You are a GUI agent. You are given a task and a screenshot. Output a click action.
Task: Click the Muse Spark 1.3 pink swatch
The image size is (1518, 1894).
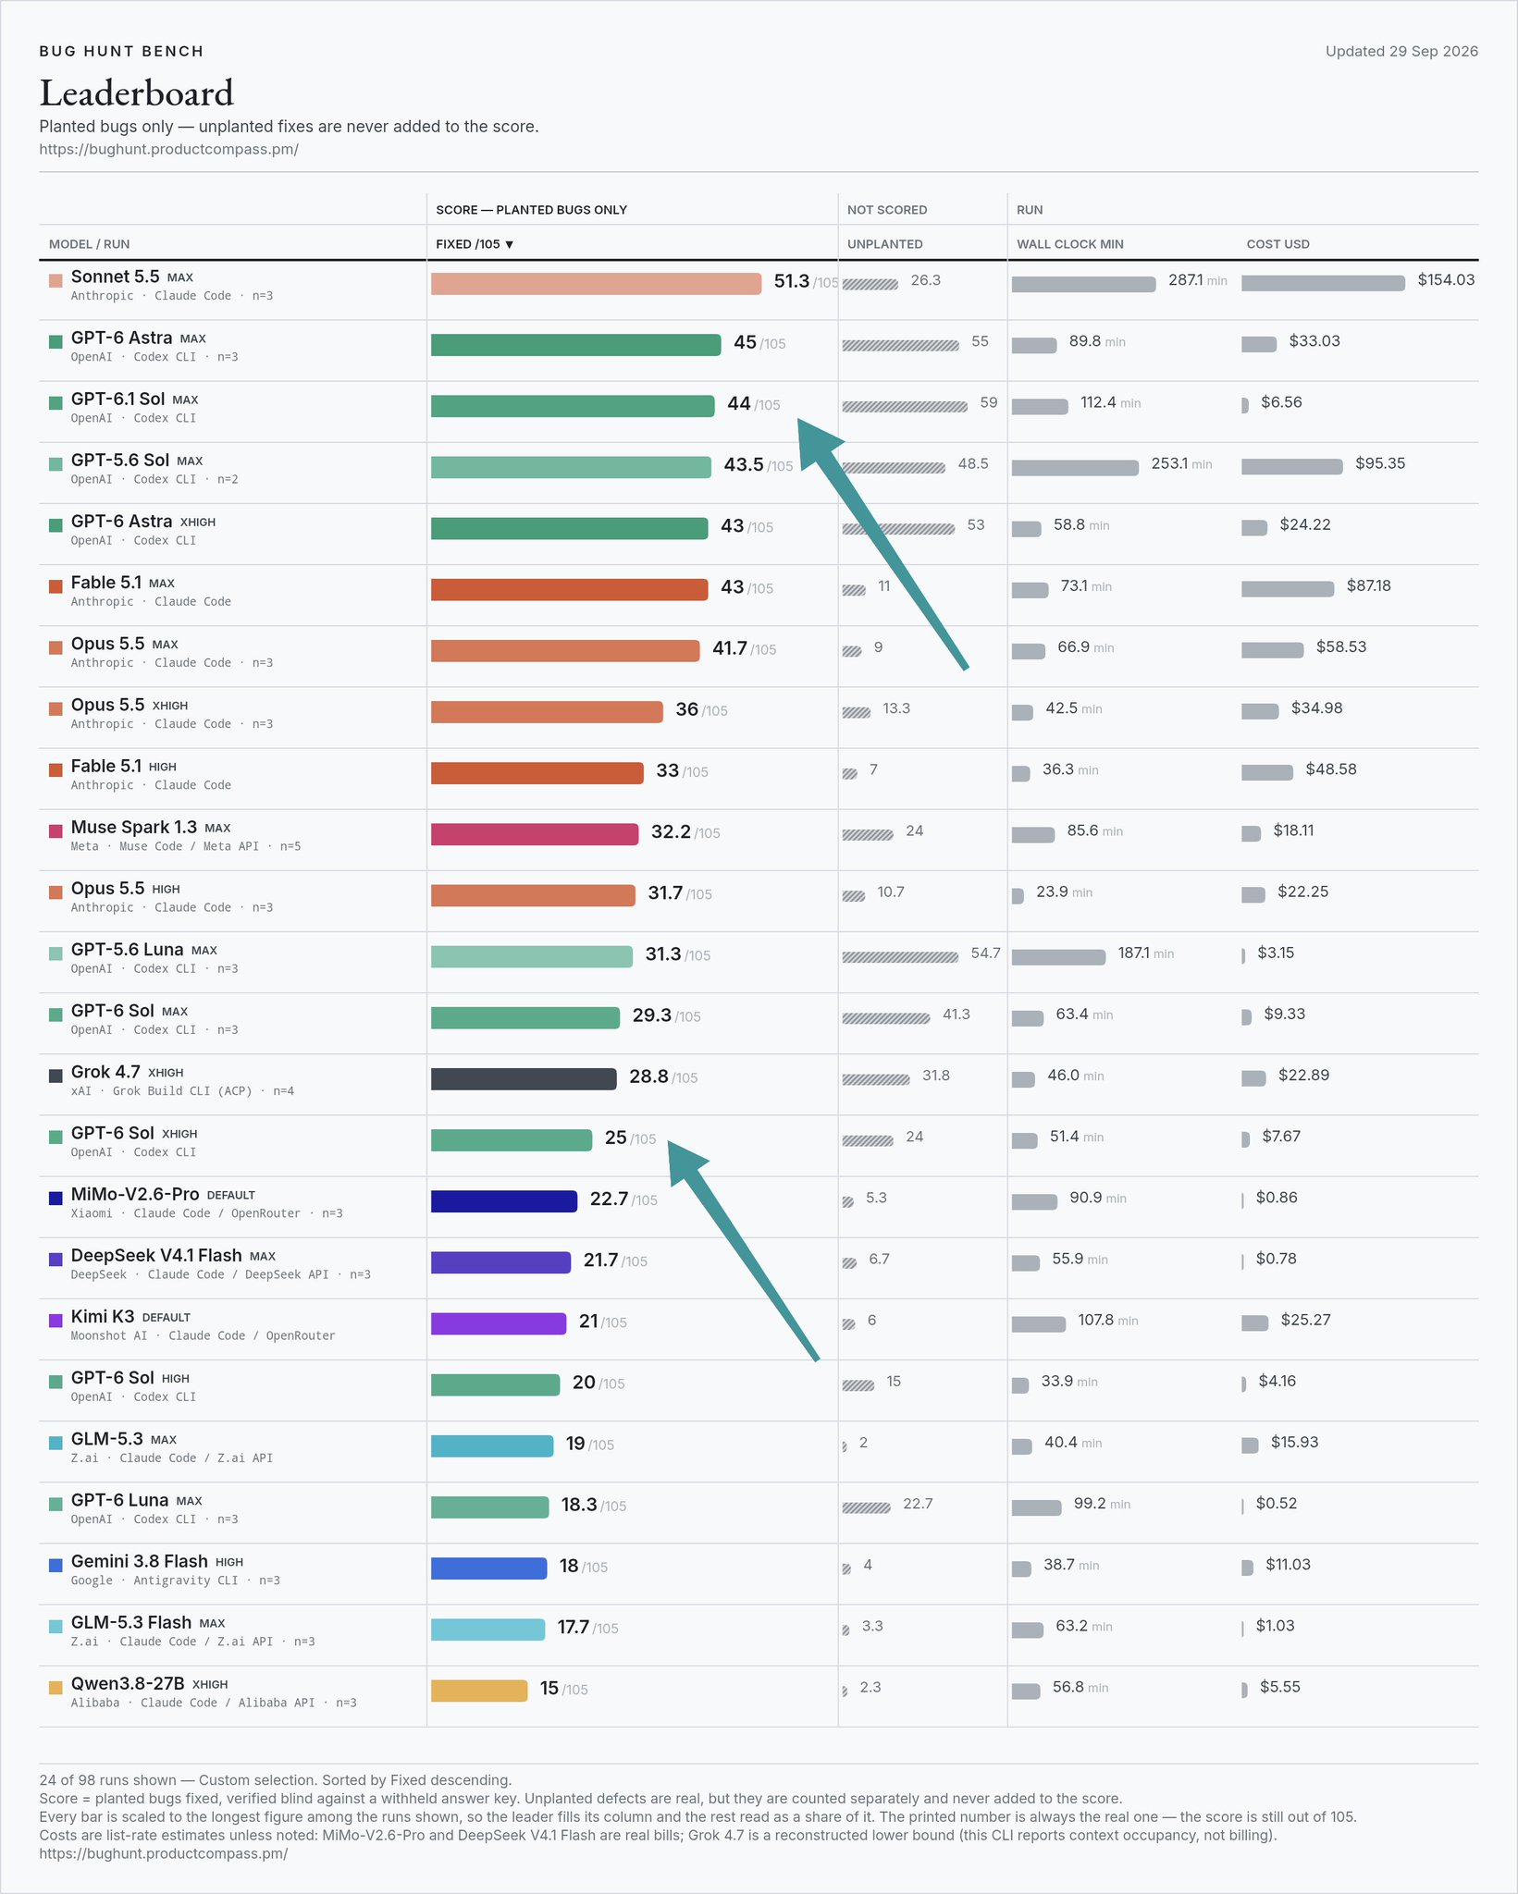pyautogui.click(x=56, y=830)
